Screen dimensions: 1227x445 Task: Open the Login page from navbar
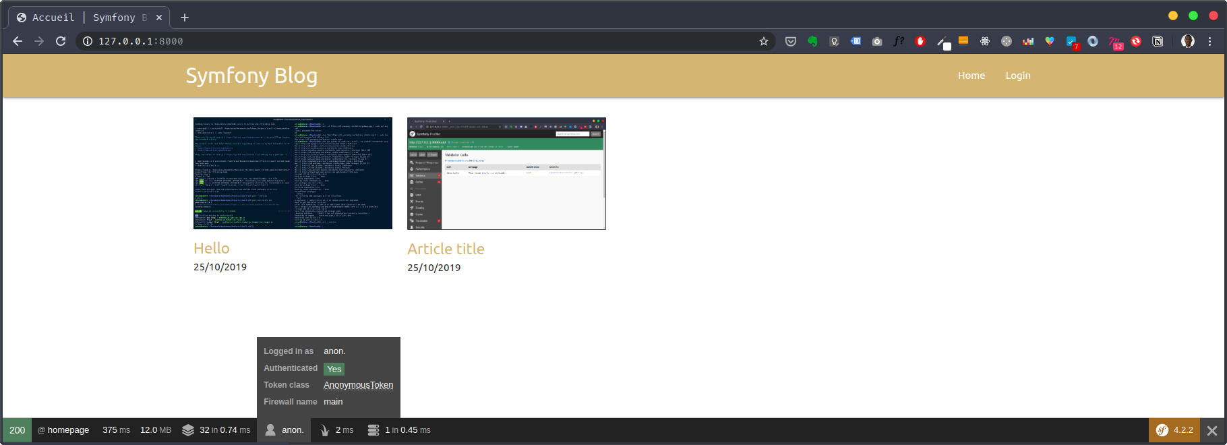click(1017, 76)
